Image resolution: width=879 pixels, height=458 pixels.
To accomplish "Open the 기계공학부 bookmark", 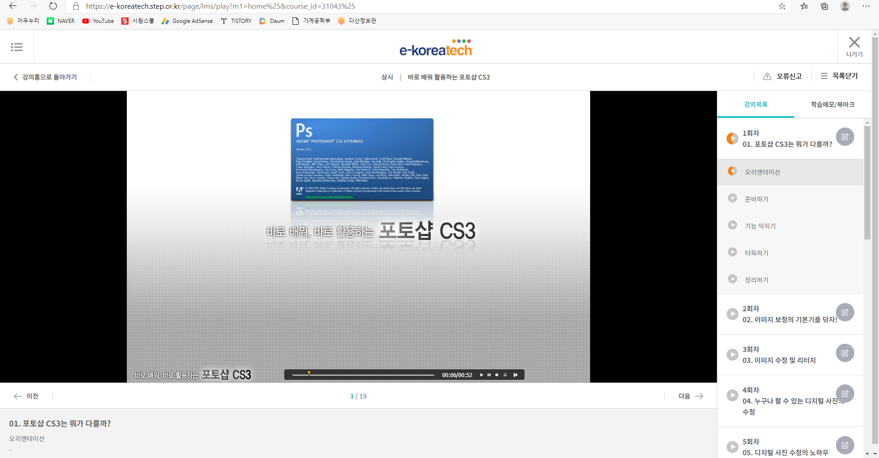I will coord(311,21).
